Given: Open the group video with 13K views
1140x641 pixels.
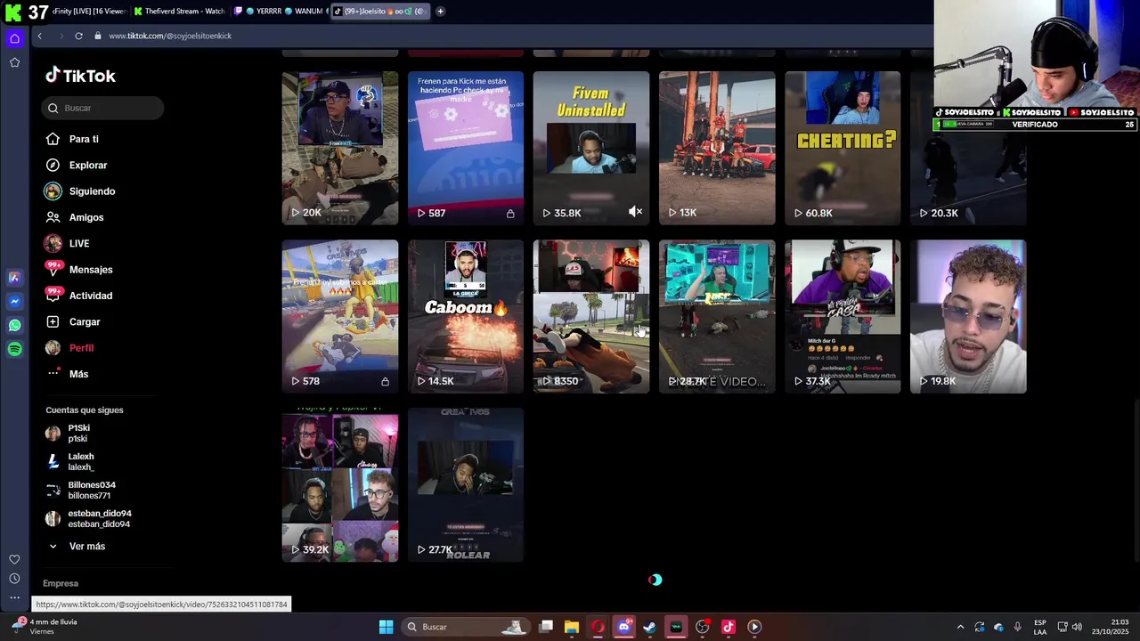Looking at the screenshot, I should point(717,148).
